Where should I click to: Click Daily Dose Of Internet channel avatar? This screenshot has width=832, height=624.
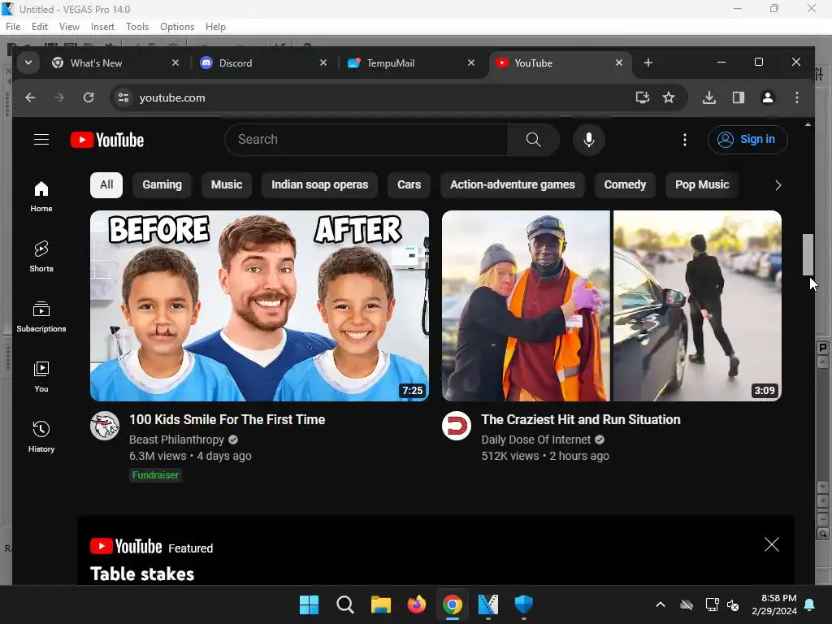(x=457, y=426)
